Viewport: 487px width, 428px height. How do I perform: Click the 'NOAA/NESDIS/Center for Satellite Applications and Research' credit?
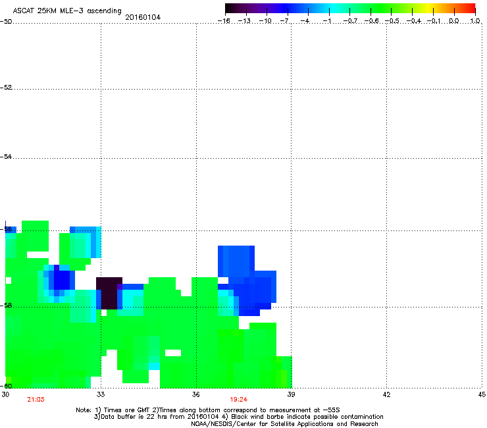[x=284, y=423]
